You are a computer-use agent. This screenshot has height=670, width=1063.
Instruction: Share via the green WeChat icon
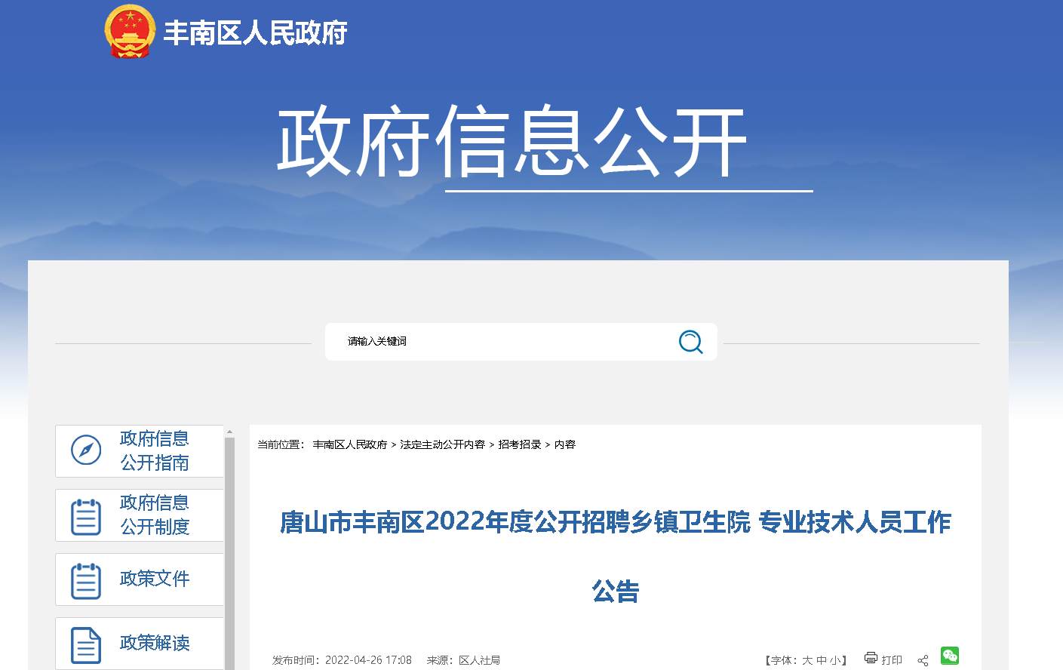[950, 656]
